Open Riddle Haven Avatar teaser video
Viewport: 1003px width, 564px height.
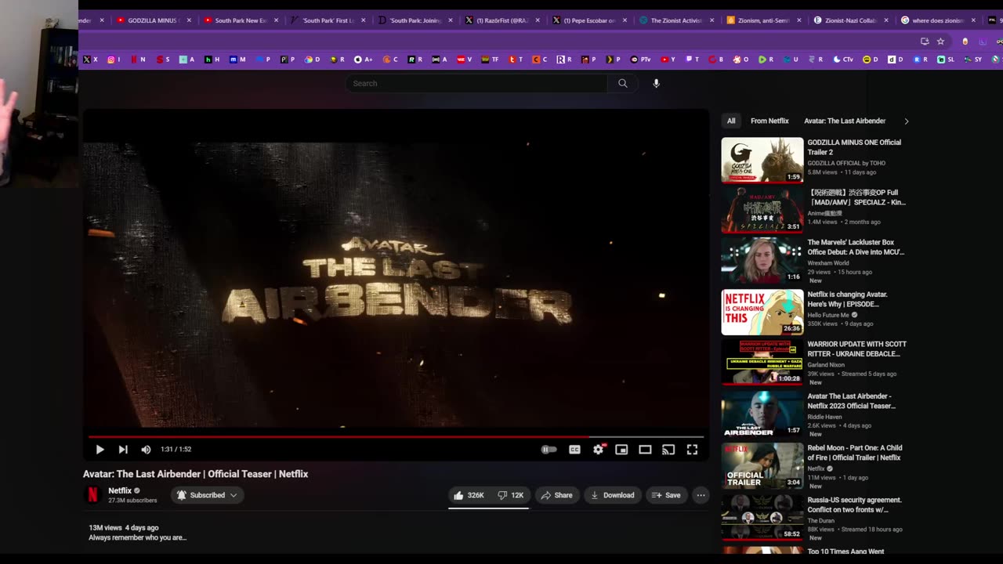tap(852, 401)
